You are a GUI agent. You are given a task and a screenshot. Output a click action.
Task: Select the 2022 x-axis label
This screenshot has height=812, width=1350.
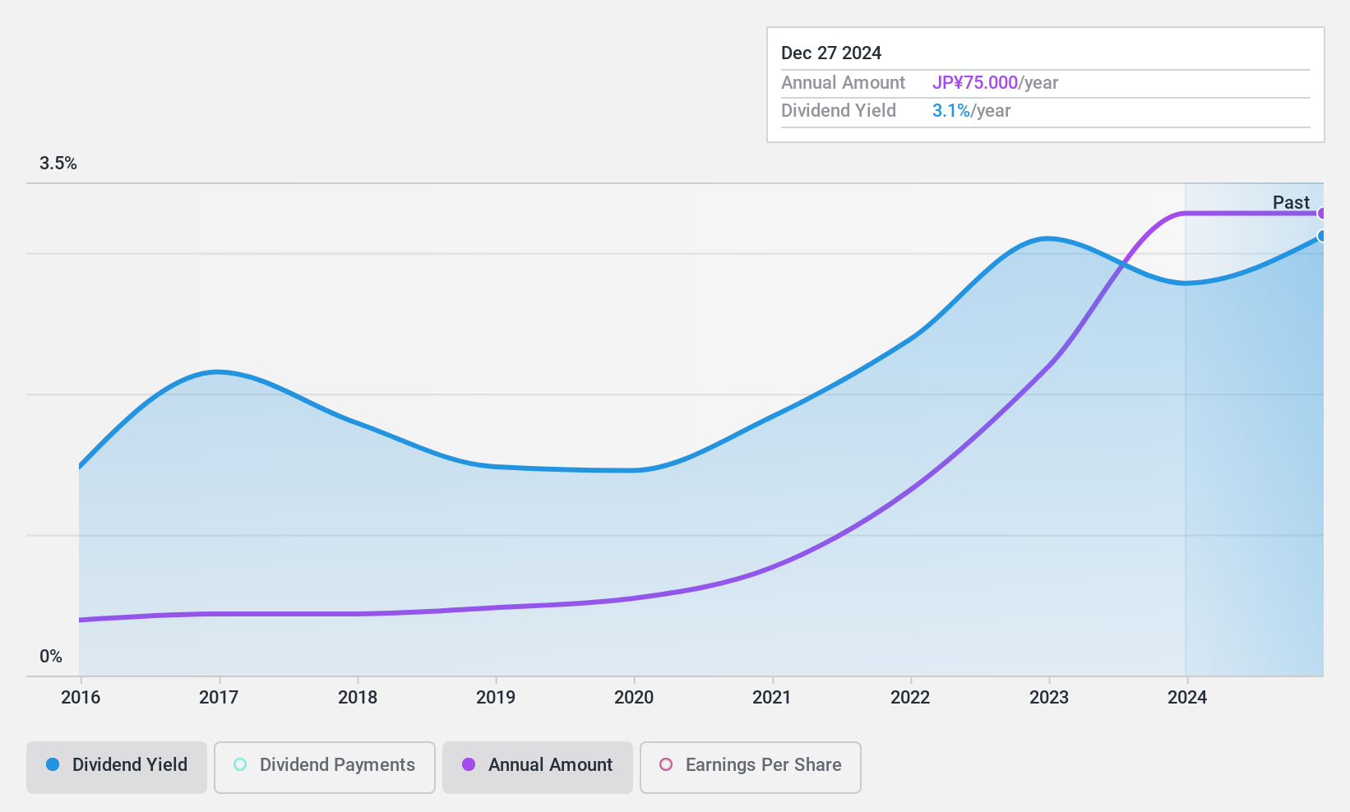click(x=910, y=698)
